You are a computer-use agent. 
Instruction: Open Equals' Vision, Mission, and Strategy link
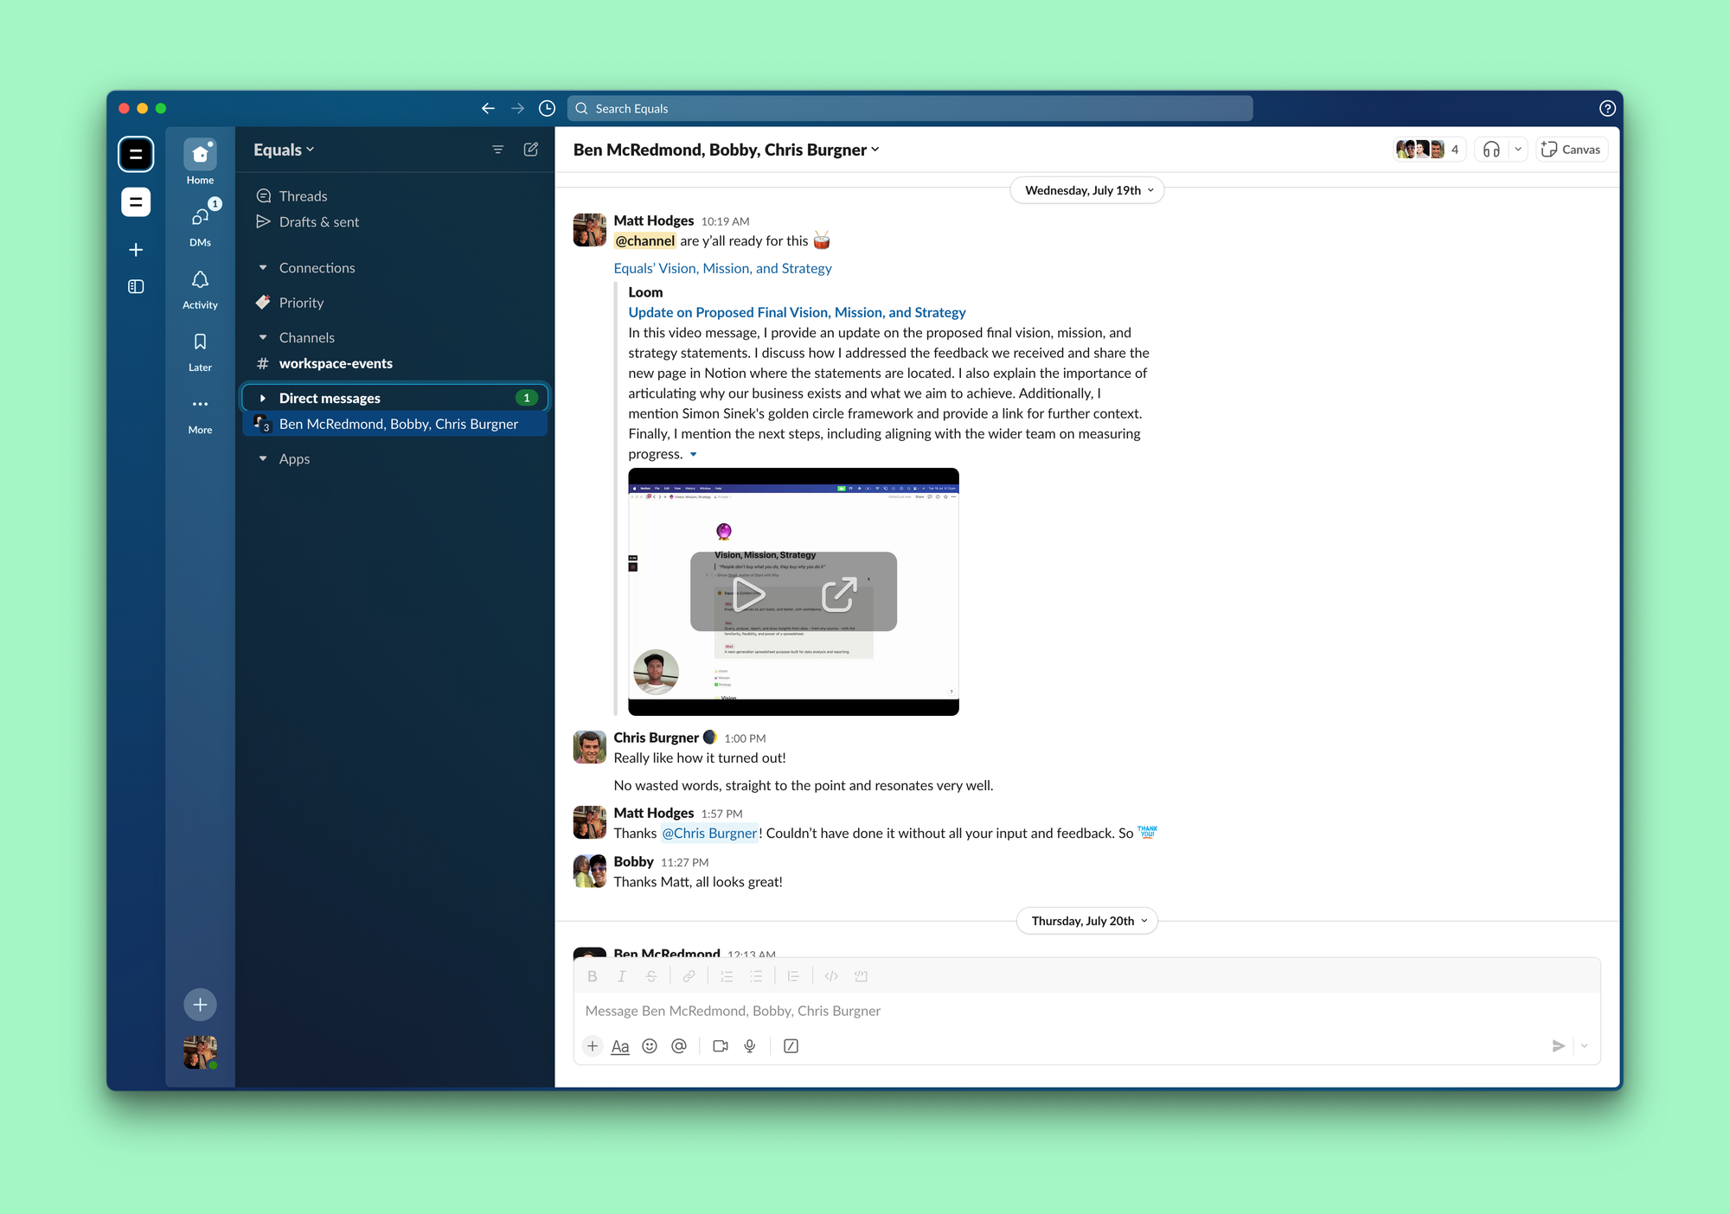pyautogui.click(x=722, y=268)
